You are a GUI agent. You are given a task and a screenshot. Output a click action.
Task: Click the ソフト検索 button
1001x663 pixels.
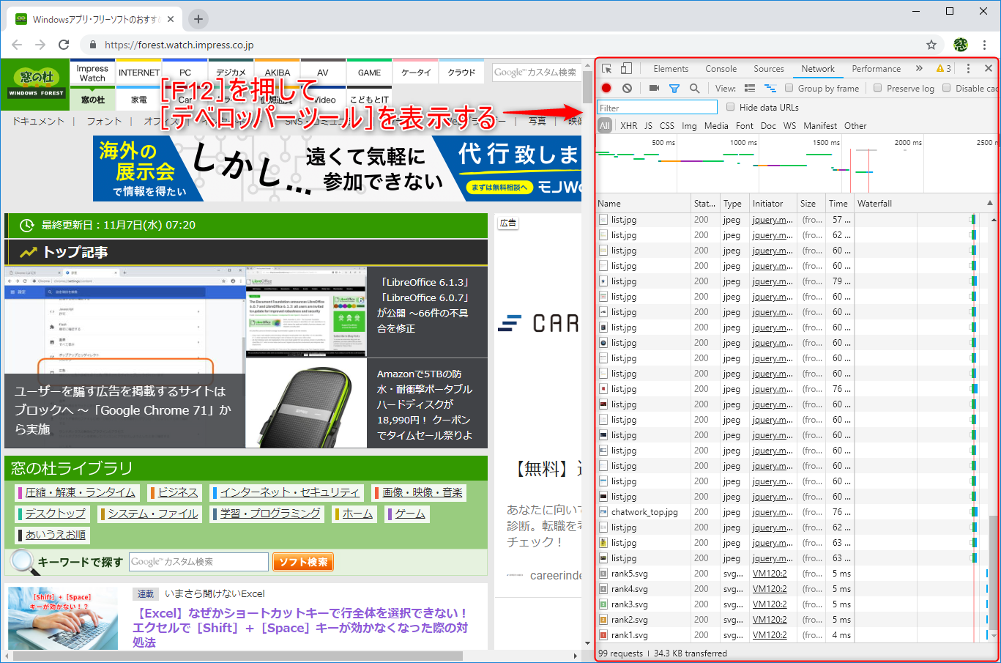pos(303,562)
